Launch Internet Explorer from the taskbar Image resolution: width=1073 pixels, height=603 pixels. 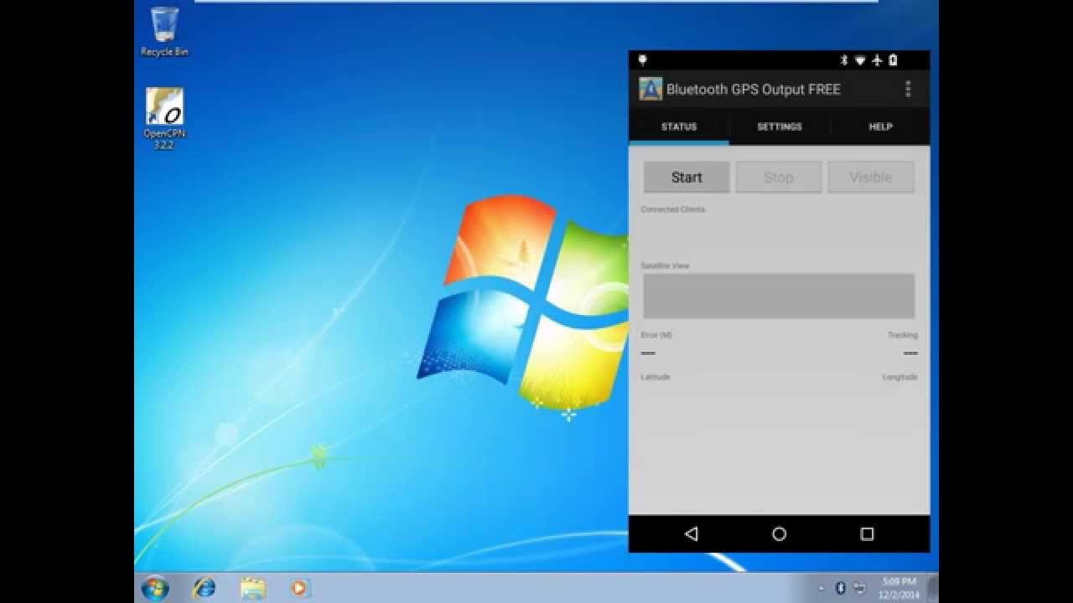[204, 588]
